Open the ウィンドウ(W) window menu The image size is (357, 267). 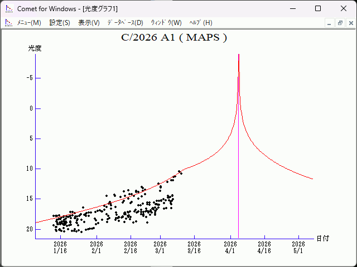(x=166, y=23)
